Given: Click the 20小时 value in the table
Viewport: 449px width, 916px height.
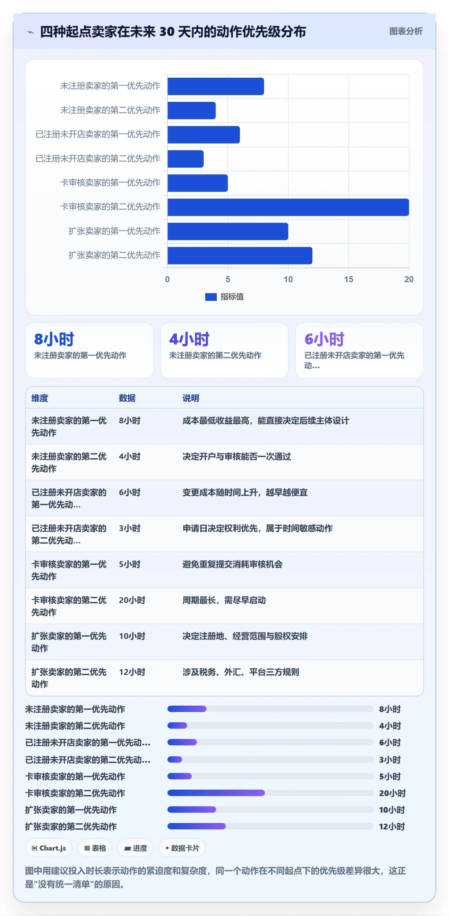Looking at the screenshot, I should [132, 600].
